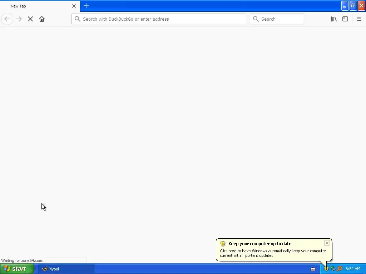Stop loading the page
Image resolution: width=366 pixels, height=274 pixels.
[30, 19]
